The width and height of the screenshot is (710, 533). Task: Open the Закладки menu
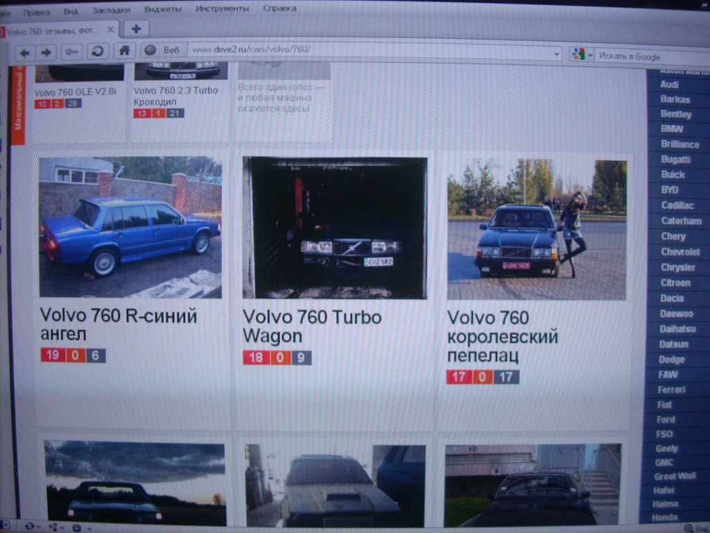[x=111, y=10]
